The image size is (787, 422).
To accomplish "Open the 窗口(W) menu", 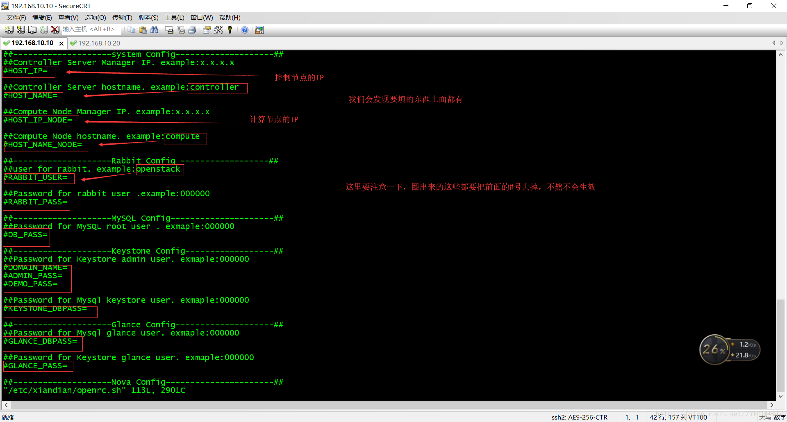I will [x=202, y=18].
